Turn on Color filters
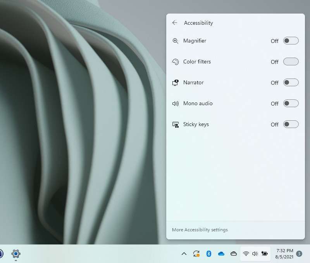 [290, 61]
